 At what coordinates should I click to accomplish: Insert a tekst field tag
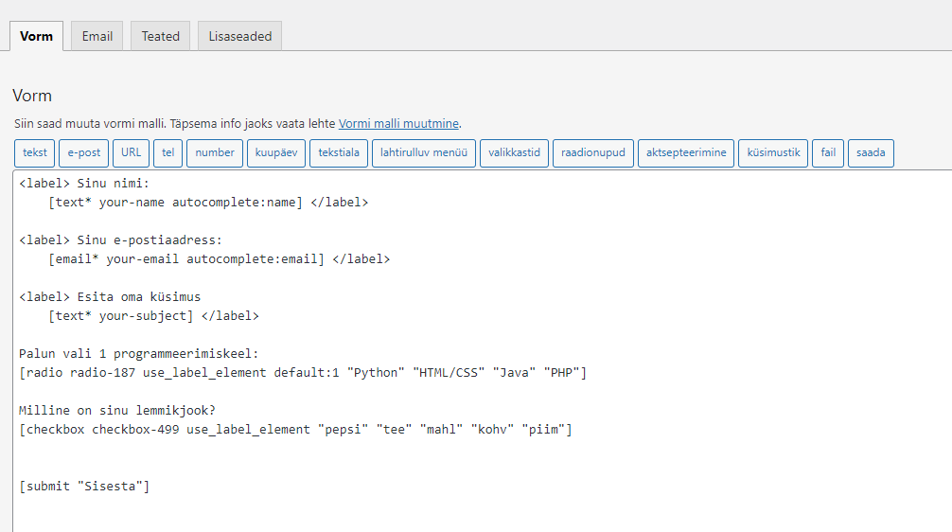pyautogui.click(x=35, y=152)
